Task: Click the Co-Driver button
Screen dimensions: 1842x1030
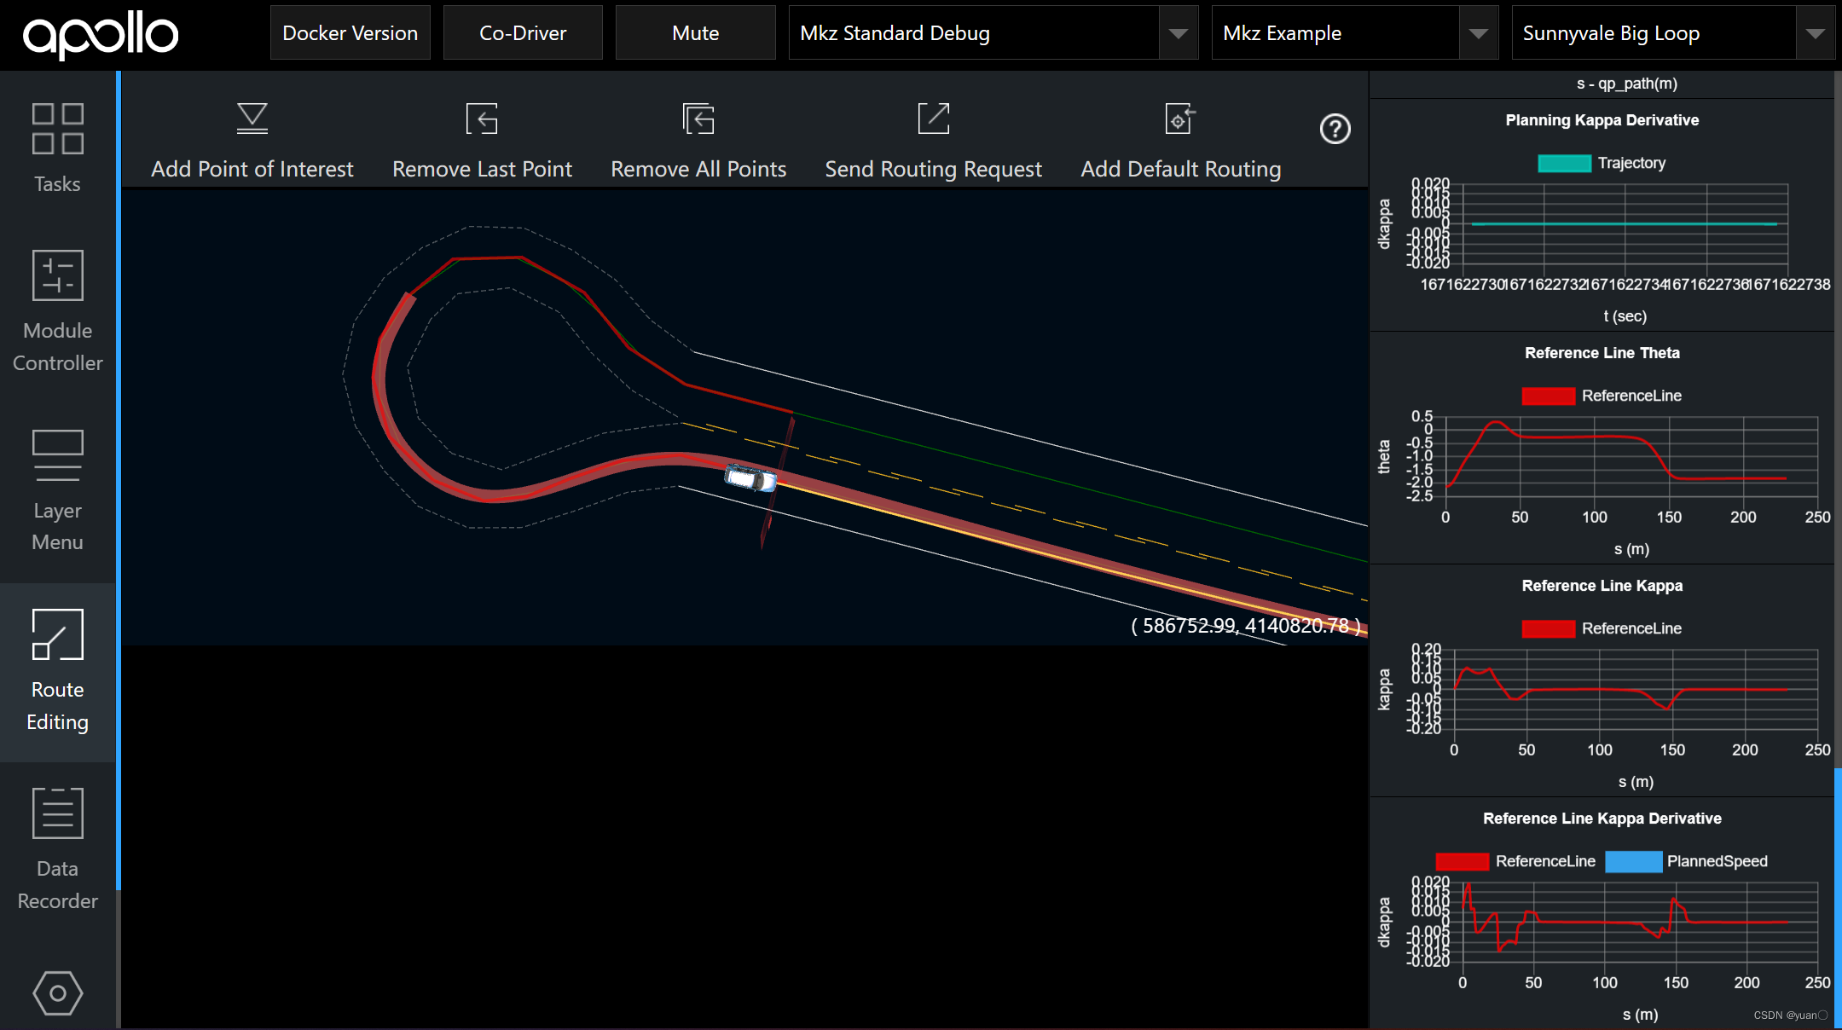Action: point(523,32)
